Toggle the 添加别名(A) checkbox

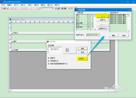click(x=49, y=61)
